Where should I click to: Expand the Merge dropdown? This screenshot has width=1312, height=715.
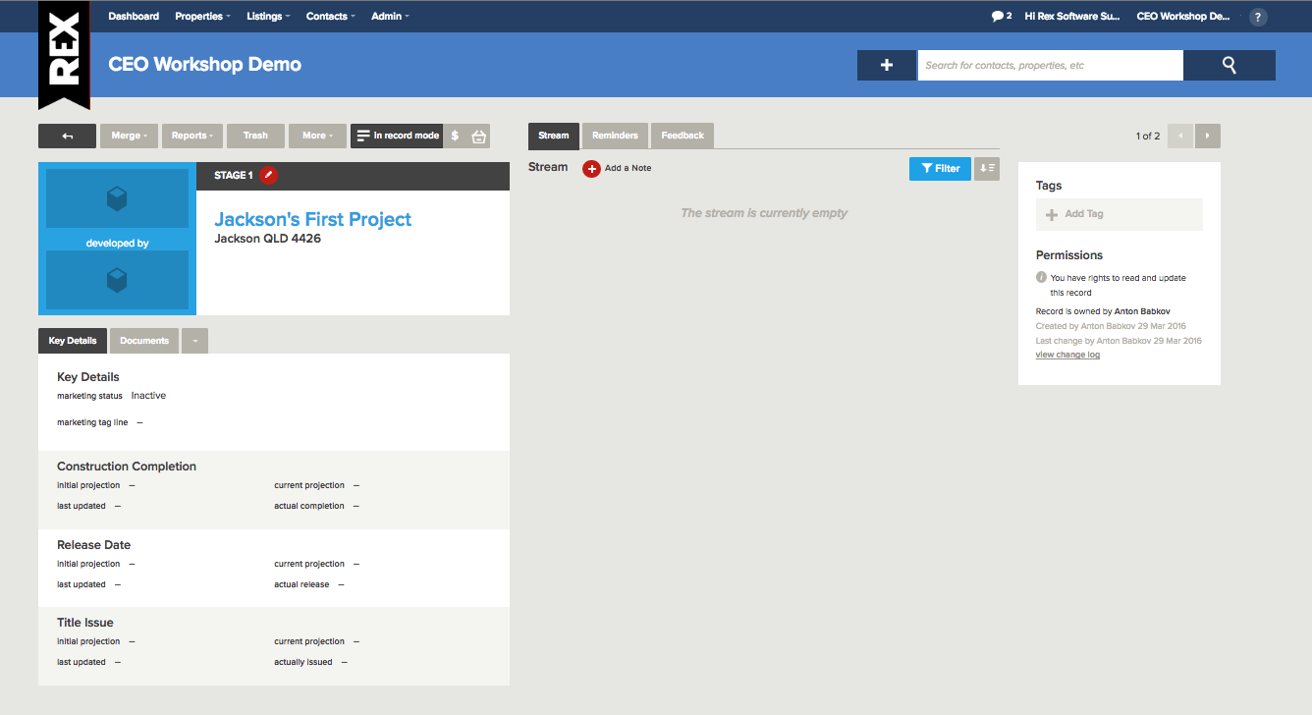[130, 136]
